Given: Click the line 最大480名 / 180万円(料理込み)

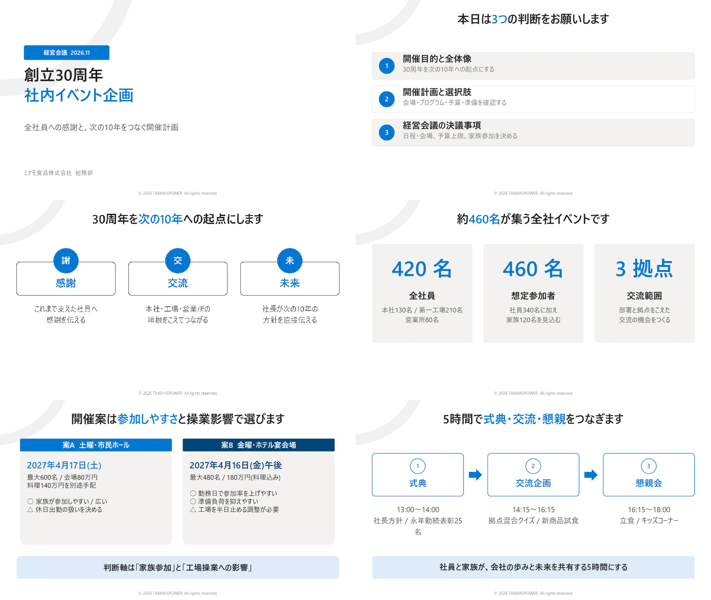Looking at the screenshot, I should [235, 477].
